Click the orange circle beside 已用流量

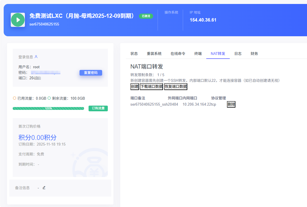[x=14, y=98]
